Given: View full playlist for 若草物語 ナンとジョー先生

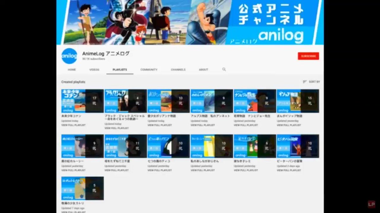Looking at the screenshot, I should (246, 125).
